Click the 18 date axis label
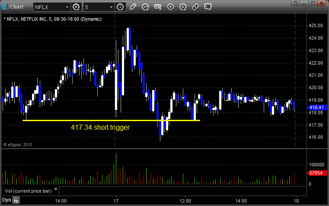329x206 pixels. click(296, 201)
